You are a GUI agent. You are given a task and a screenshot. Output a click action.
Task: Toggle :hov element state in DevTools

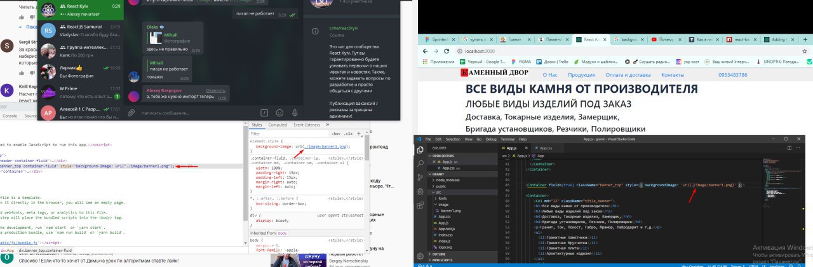pyautogui.click(x=336, y=134)
